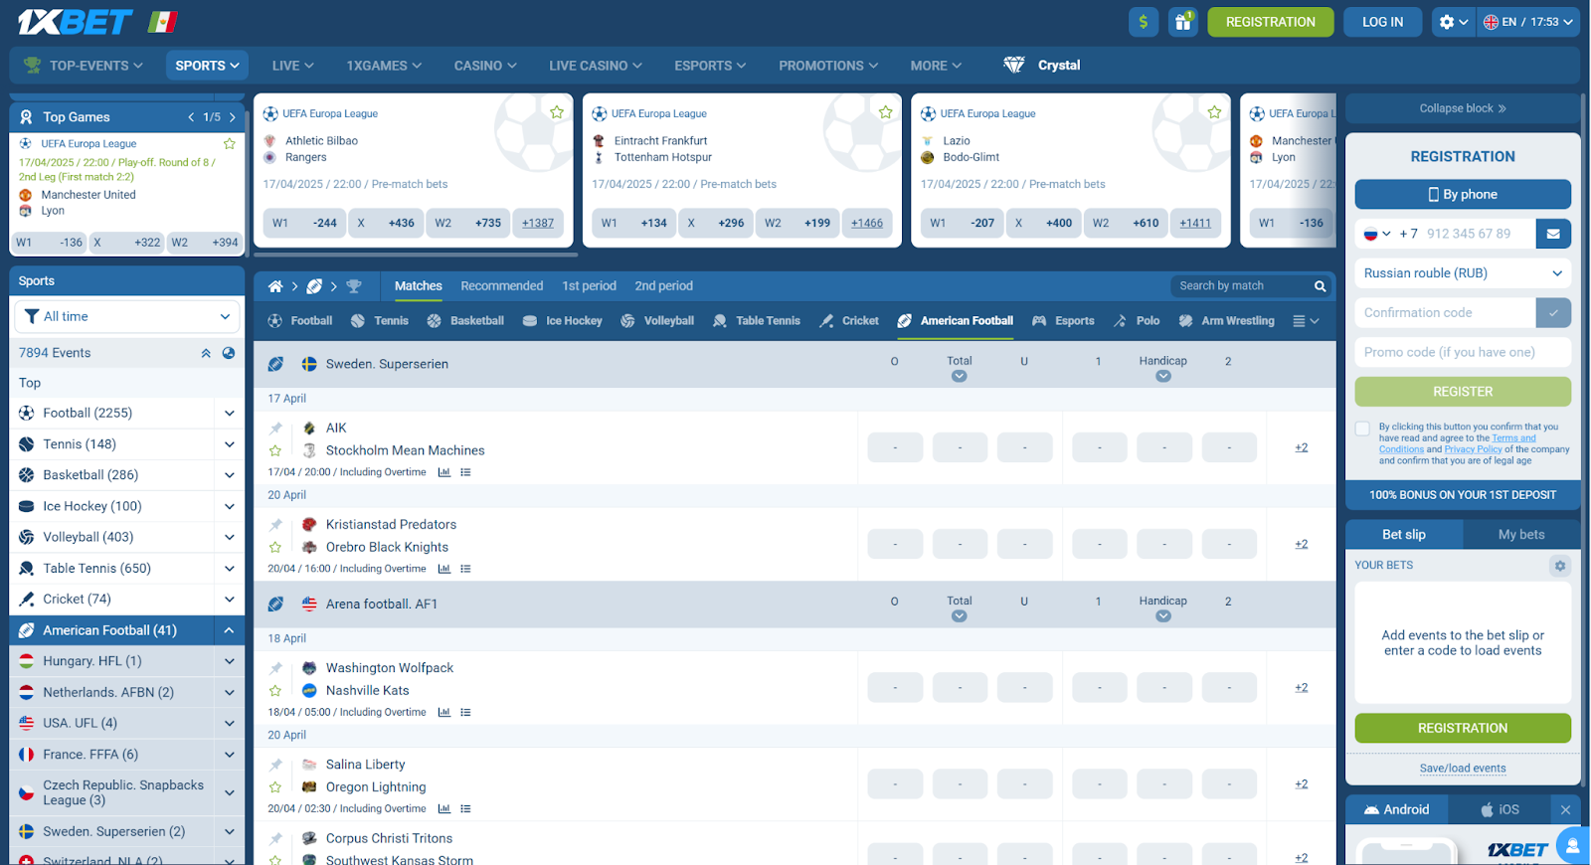This screenshot has width=1591, height=865.
Task: Click the trophy icon in breadcrumb
Action: click(354, 286)
